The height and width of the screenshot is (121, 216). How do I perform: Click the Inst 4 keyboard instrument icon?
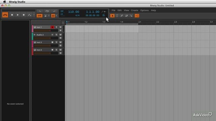(x=35, y=50)
